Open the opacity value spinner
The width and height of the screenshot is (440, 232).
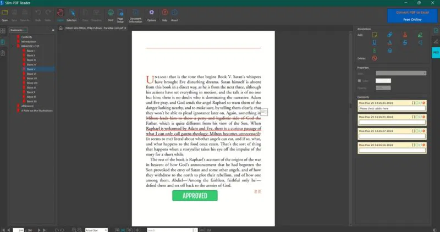(x=383, y=88)
